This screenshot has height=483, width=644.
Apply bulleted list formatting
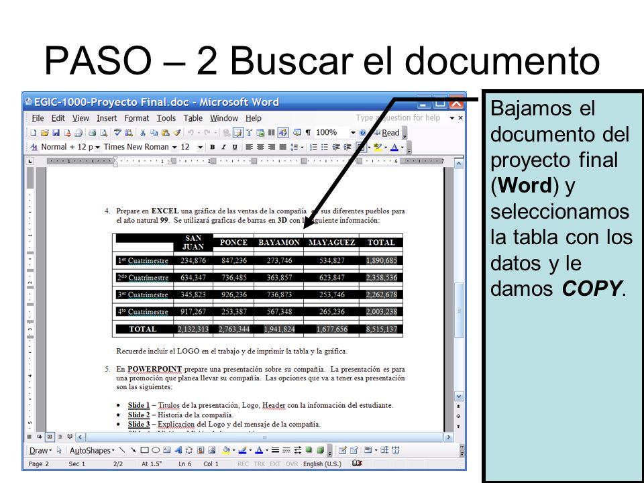(325, 147)
